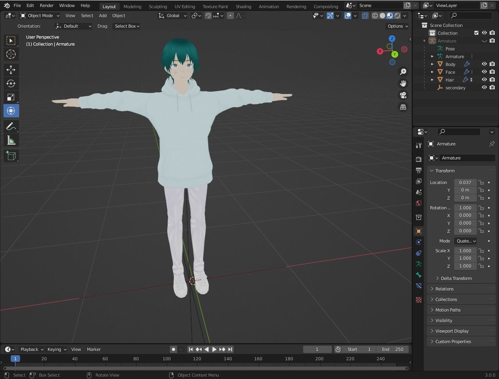This screenshot has height=379, width=499.
Task: Activate the Transform tool
Action: tap(11, 111)
